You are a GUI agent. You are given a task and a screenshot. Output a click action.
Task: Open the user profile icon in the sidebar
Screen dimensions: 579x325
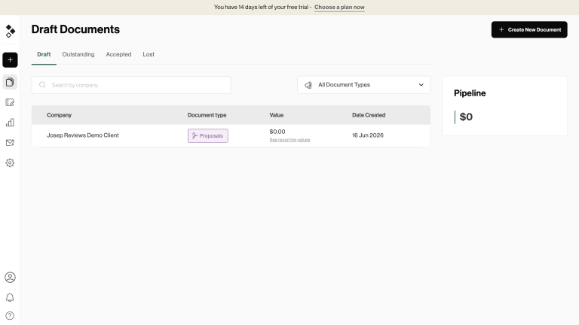(x=10, y=277)
